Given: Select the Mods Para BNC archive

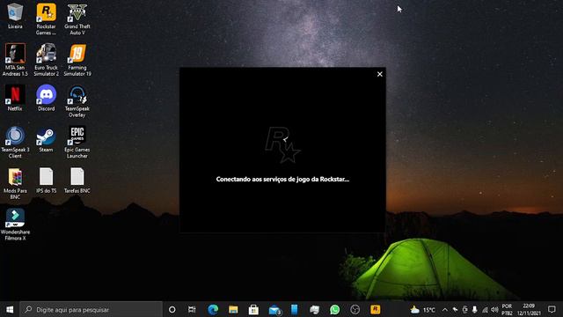Looking at the screenshot, I should point(15,183).
